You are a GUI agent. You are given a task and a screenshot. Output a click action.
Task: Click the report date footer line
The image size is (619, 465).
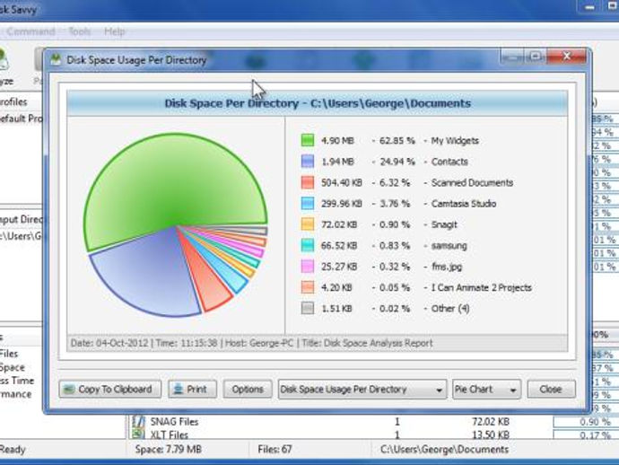coord(251,343)
